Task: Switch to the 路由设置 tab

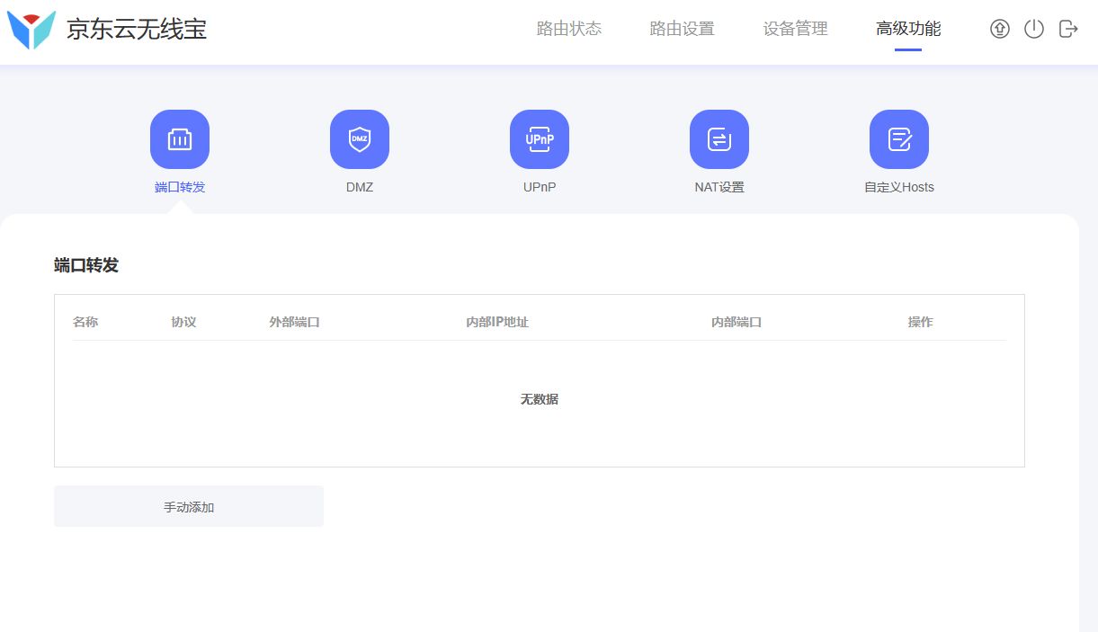Action: click(682, 29)
